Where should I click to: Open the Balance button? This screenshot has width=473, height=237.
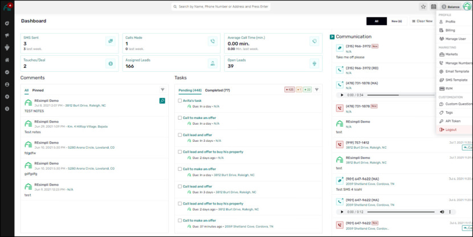(450, 7)
